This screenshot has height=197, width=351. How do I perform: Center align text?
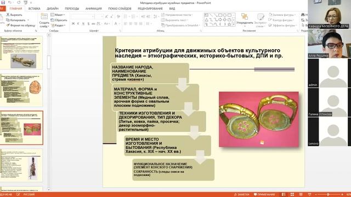click(131, 24)
